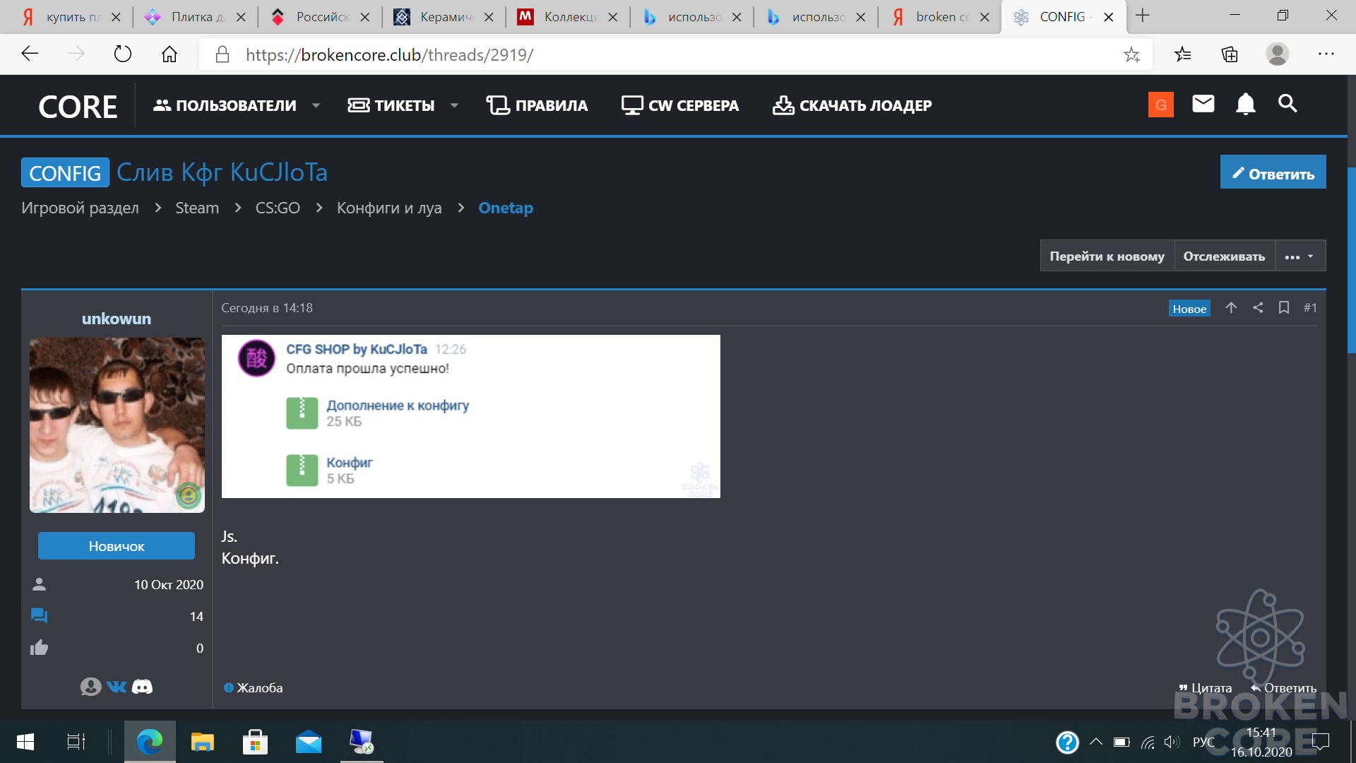1356x763 pixels.
Task: Open the attached CFG SHOP screenshot image
Action: pos(470,416)
